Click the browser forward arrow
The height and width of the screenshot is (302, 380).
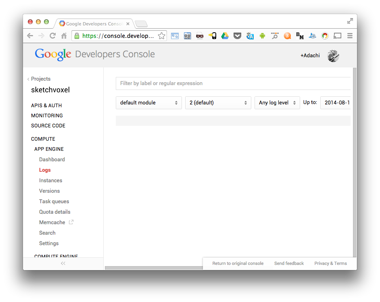pos(42,36)
